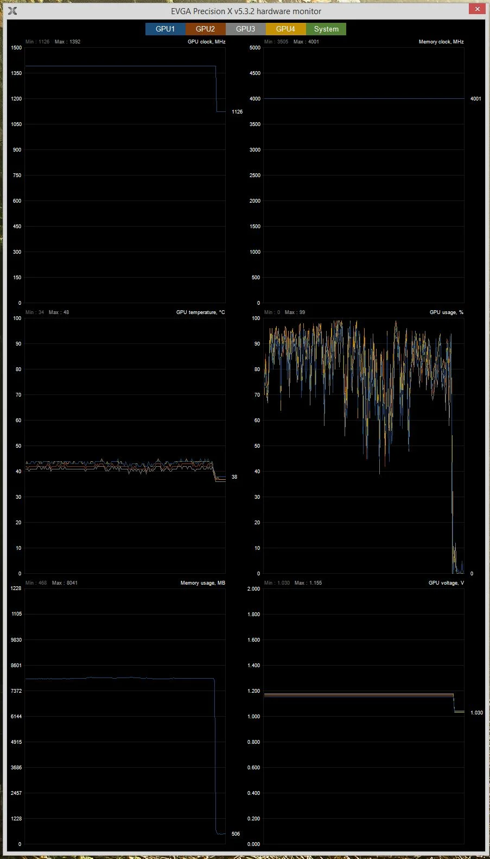This screenshot has height=859, width=490.
Task: Click the 'Max : 8041' memory usage label
Action: pyautogui.click(x=65, y=583)
